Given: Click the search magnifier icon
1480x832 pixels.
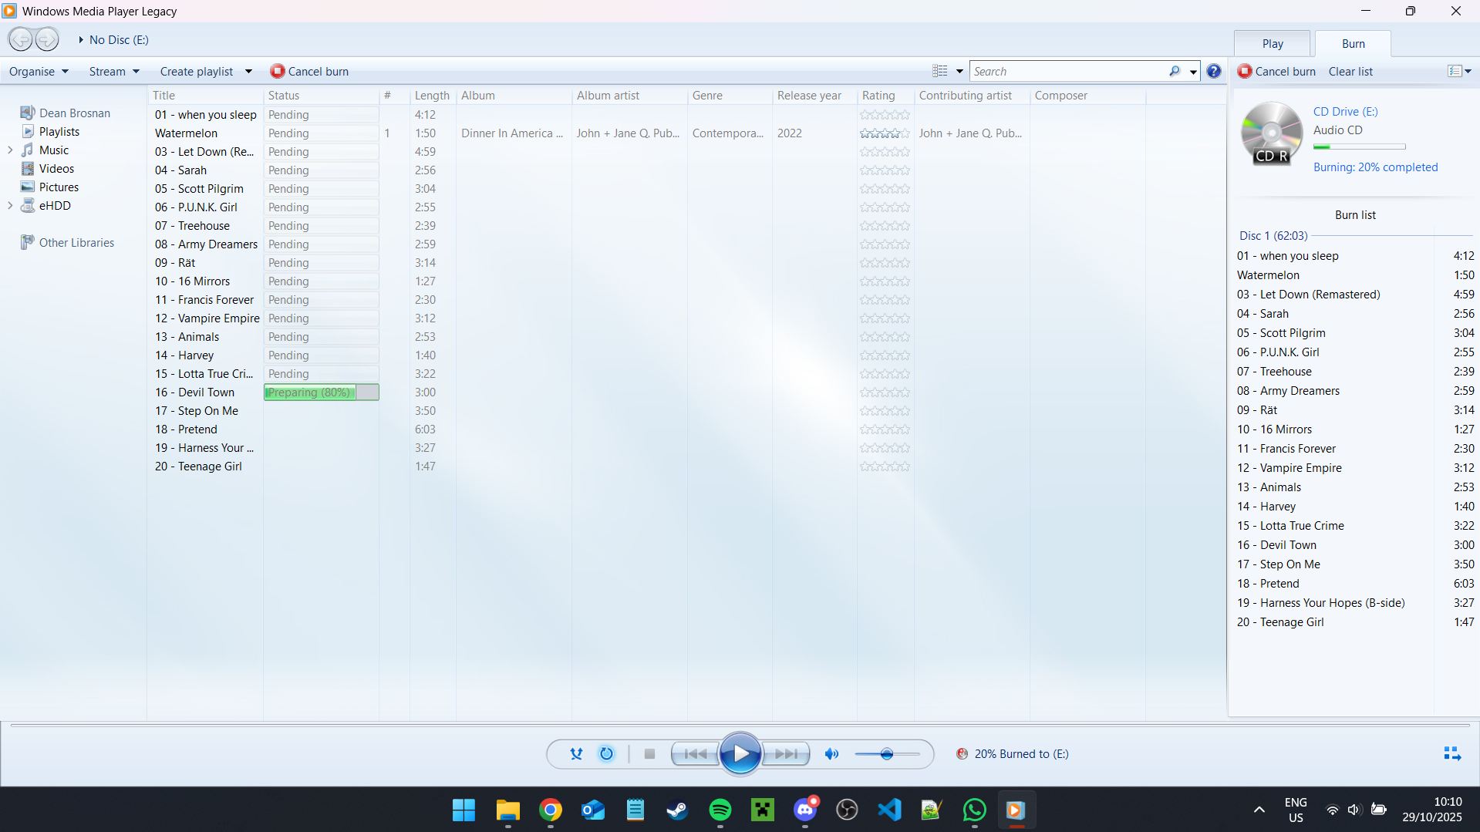Looking at the screenshot, I should [x=1174, y=72].
